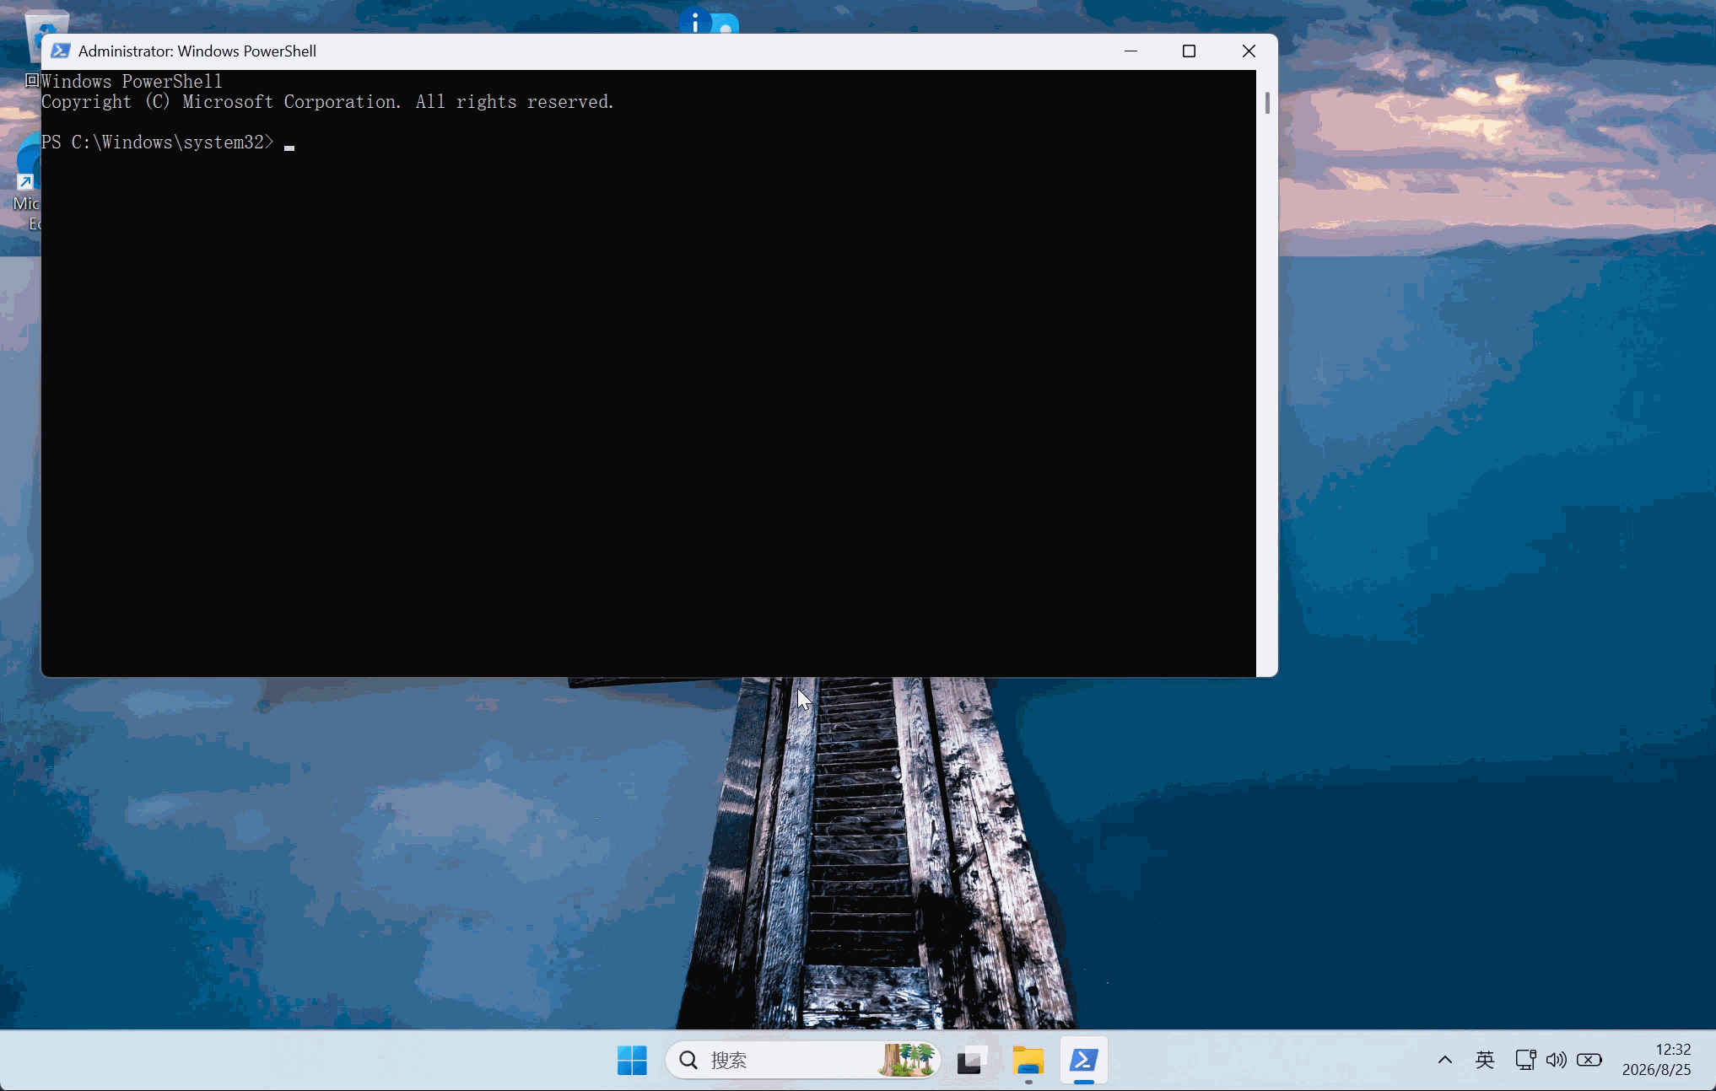The image size is (1716, 1091).
Task: Open the volume control tray icon
Action: click(x=1557, y=1060)
